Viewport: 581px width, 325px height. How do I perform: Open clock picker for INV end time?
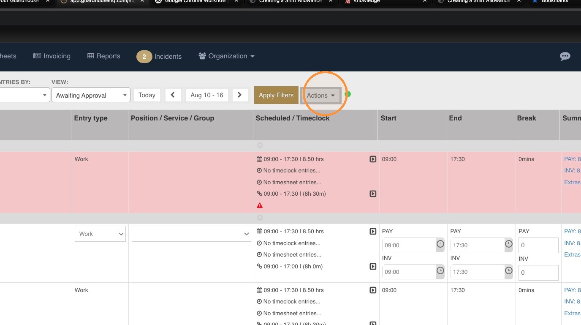(509, 271)
